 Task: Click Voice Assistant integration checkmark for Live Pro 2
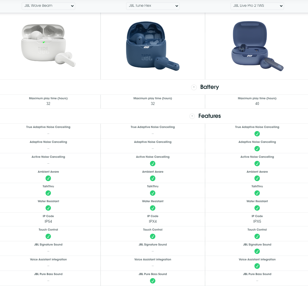coord(257,266)
